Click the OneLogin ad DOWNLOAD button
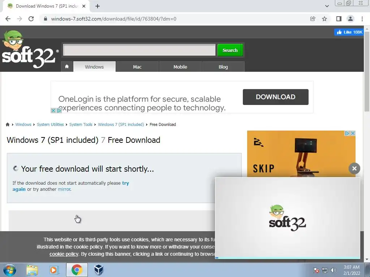The image size is (370, 277). [x=276, y=97]
